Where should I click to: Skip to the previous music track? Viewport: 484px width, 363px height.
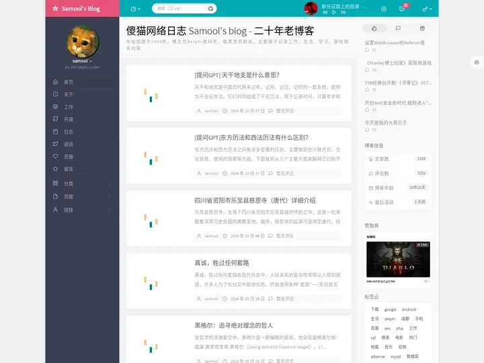325,12
